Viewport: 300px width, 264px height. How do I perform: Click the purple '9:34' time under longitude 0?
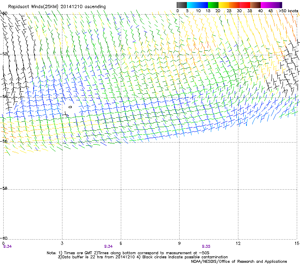coord(7,247)
